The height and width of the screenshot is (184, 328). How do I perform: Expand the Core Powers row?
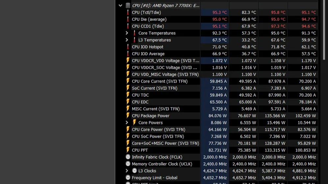(127, 123)
